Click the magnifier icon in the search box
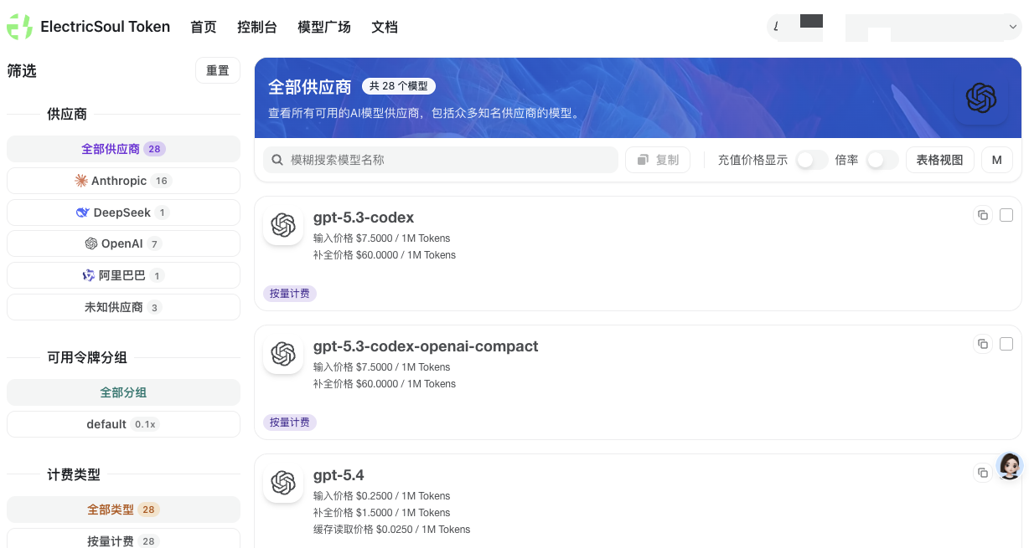 [277, 160]
